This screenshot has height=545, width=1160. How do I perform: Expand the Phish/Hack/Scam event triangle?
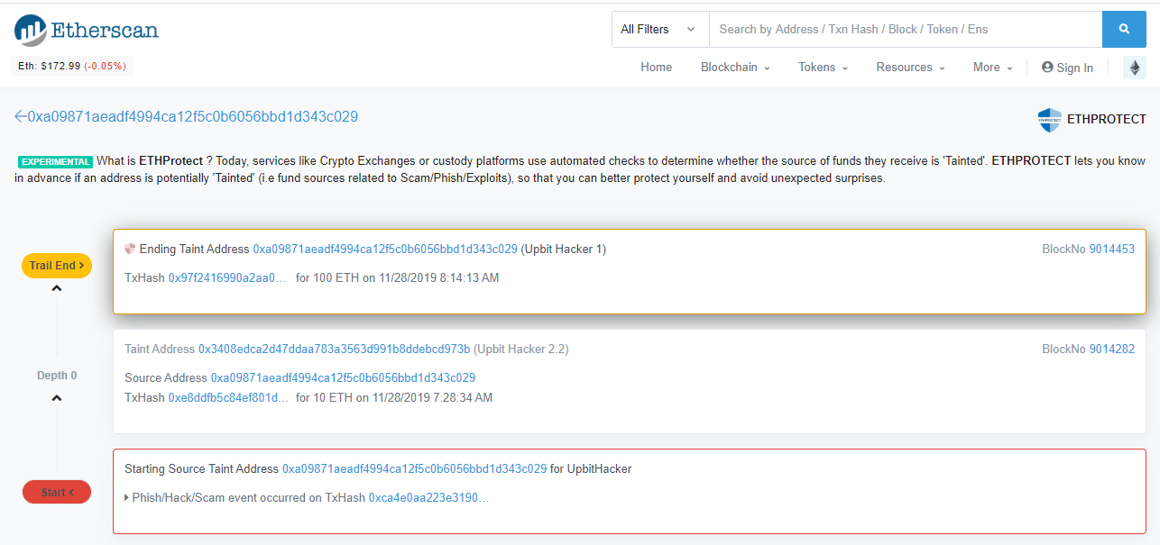(x=126, y=497)
